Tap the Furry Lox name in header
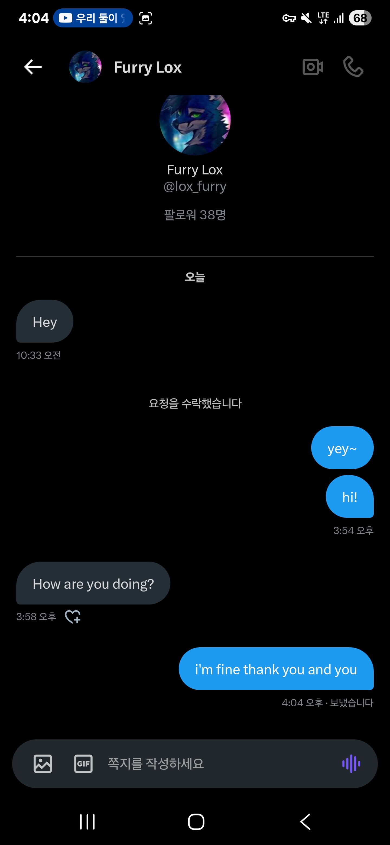390x845 pixels. (148, 67)
